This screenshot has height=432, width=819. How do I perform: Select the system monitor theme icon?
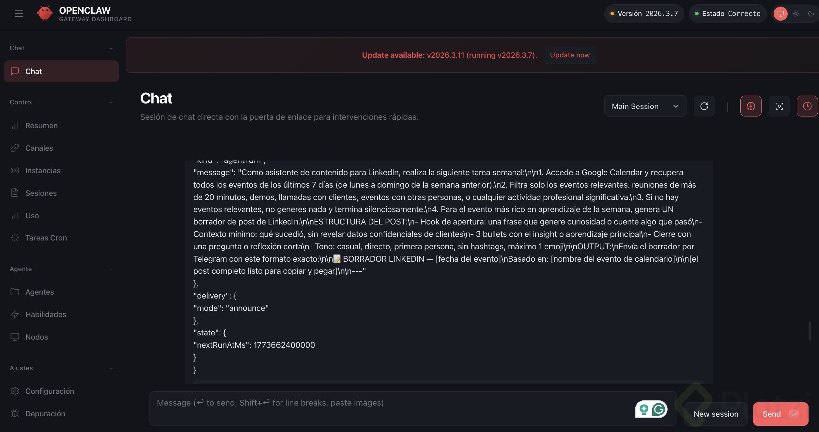click(x=780, y=14)
